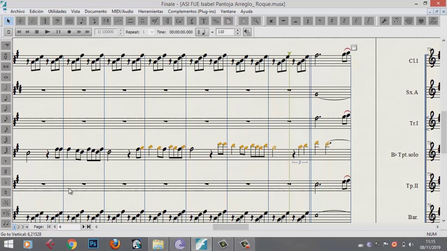Viewport: 447px width, 251px height.
Task: Pause the playback
Action: point(58,32)
